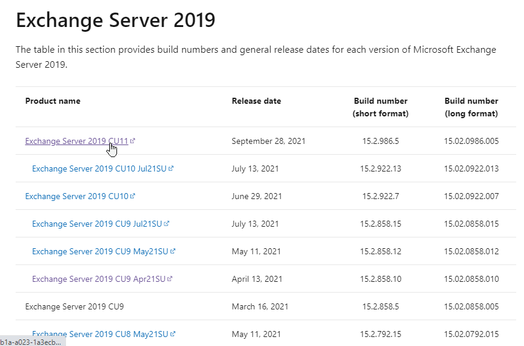The image size is (524, 346).
Task: Open the Exchange Server 2019 CU11 link
Action: 76,142
